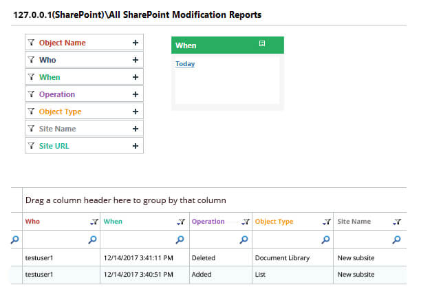Expand the Site URL filter with plus
This screenshot has height=296, width=421.
pyautogui.click(x=136, y=146)
